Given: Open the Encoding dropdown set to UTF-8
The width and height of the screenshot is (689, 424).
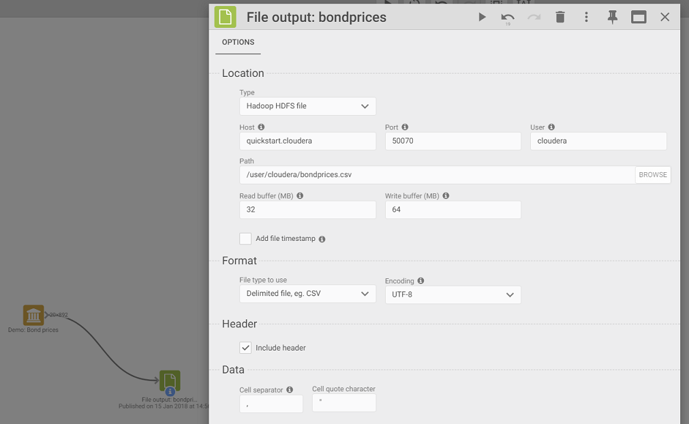Looking at the screenshot, I should (x=453, y=295).
